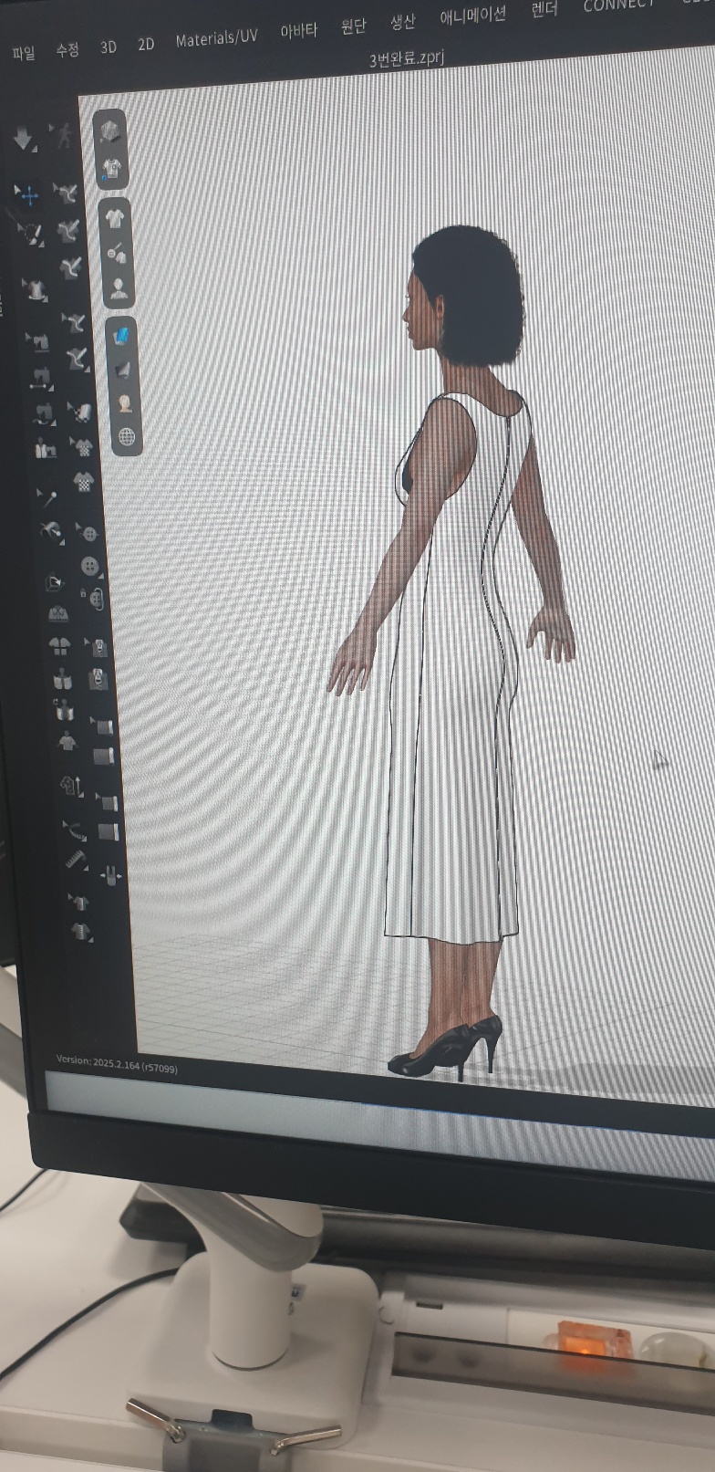715x1472 pixels.
Task: Open the 아바타 menu
Action: coord(298,31)
